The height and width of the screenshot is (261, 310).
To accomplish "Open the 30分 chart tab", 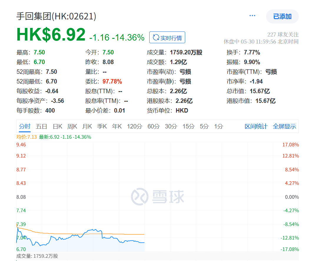I will tap(171, 126).
